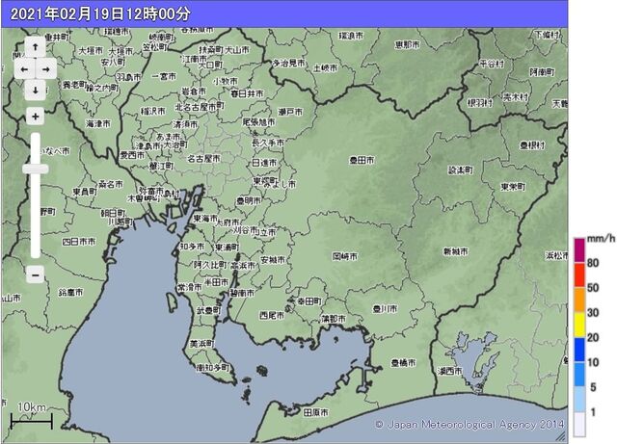Click the zoom slider handle
Image resolution: width=617 pixels, height=444 pixels.
36,169
